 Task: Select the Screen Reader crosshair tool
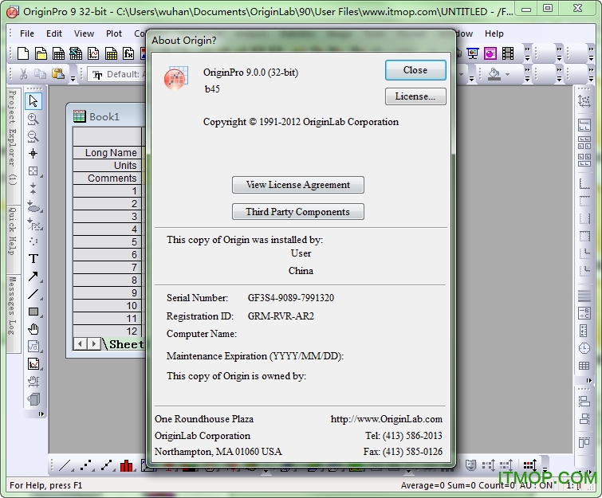pos(33,154)
